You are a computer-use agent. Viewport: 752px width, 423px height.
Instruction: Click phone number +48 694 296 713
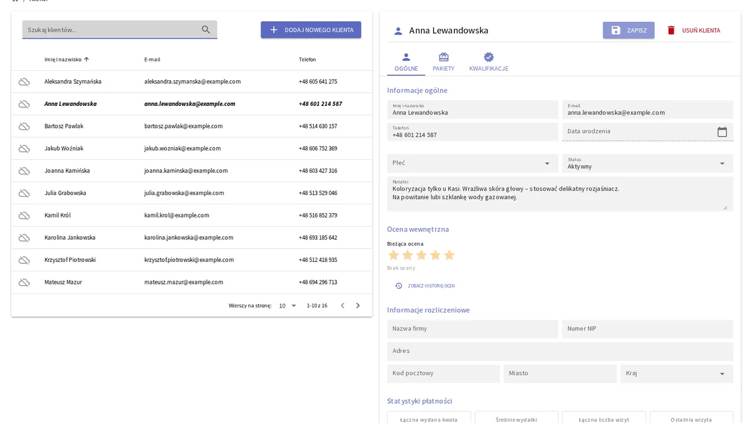point(318,282)
